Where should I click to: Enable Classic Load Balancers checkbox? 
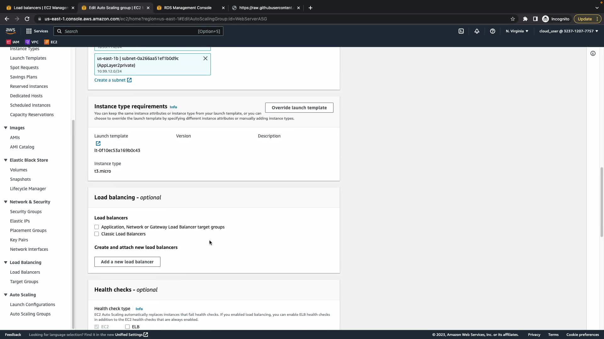(97, 234)
